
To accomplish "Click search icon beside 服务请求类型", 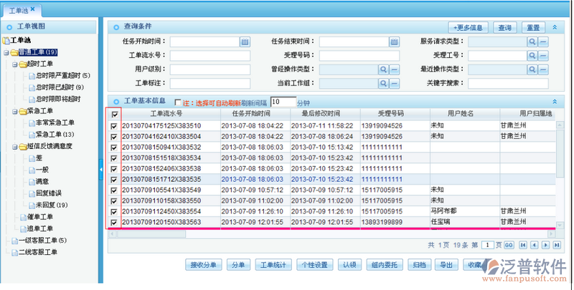I will 532,42.
